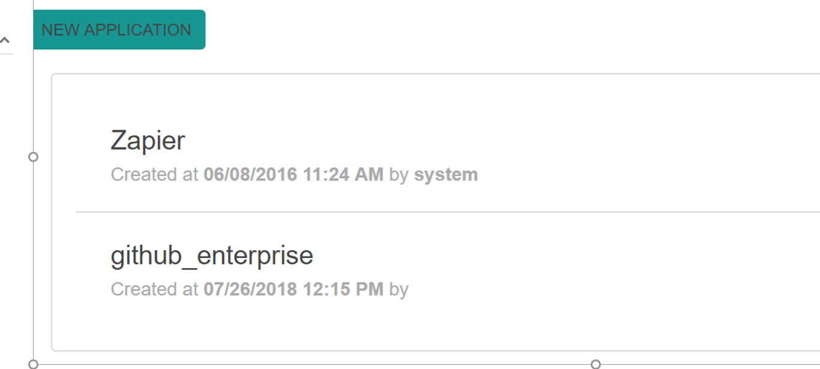Viewport: 820px width, 369px height.
Task: Click the divider between Zapier and github_enterprise
Action: pyautogui.click(x=420, y=212)
